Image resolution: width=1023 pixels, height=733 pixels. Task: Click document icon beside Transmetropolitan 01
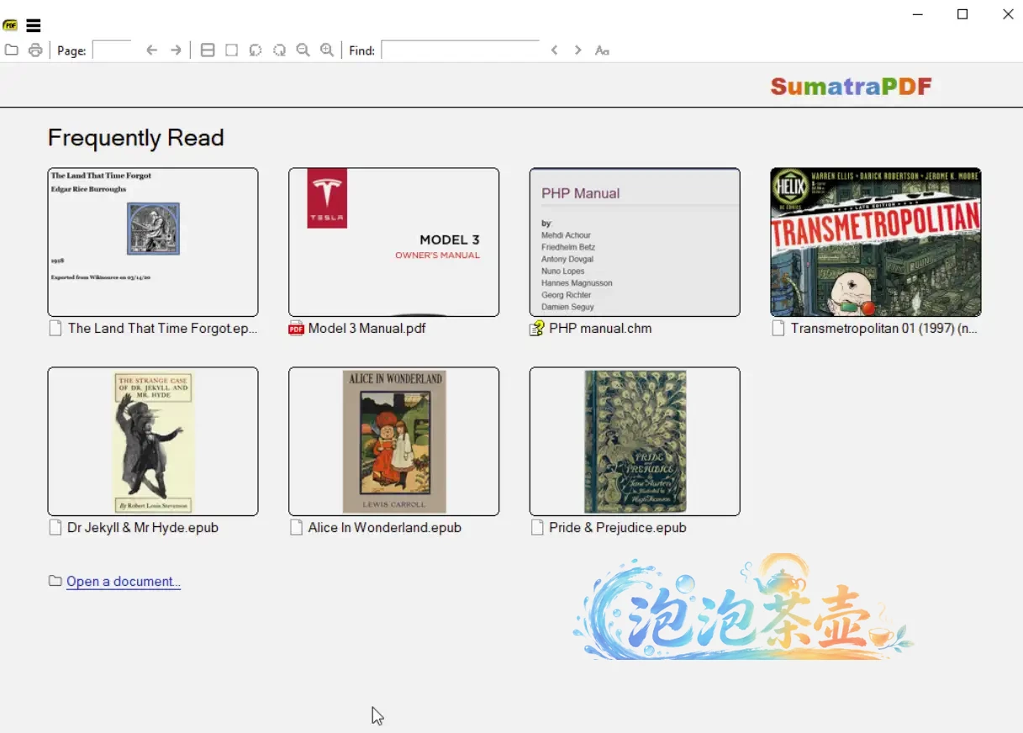click(x=778, y=329)
